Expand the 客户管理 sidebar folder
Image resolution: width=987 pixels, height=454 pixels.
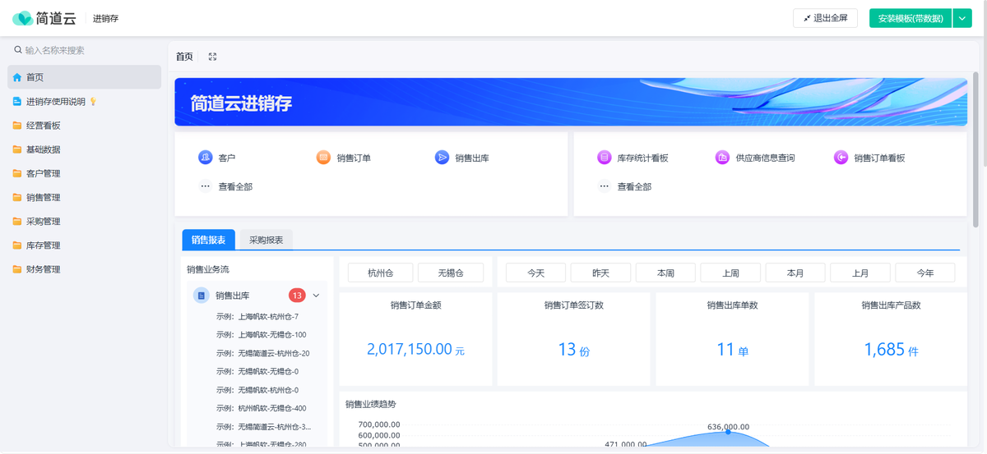pos(85,173)
